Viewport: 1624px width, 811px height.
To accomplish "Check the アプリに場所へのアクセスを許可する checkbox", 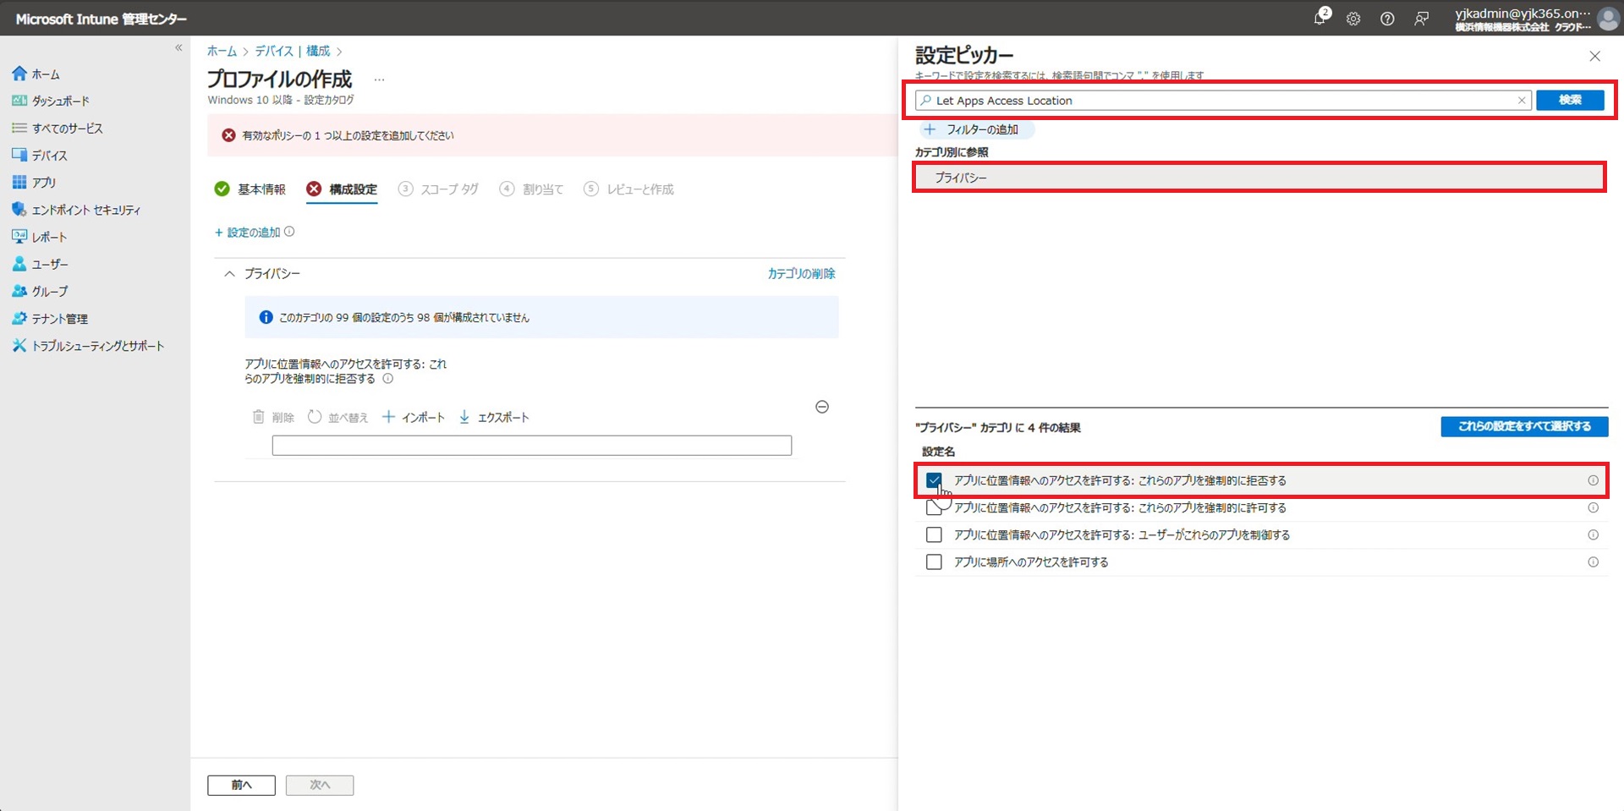I will click(x=934, y=562).
